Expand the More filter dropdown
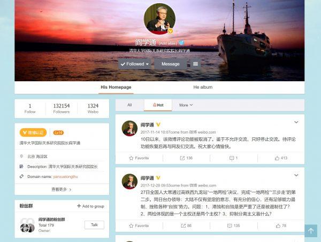The height and width of the screenshot is (242, 321). pos(186,105)
